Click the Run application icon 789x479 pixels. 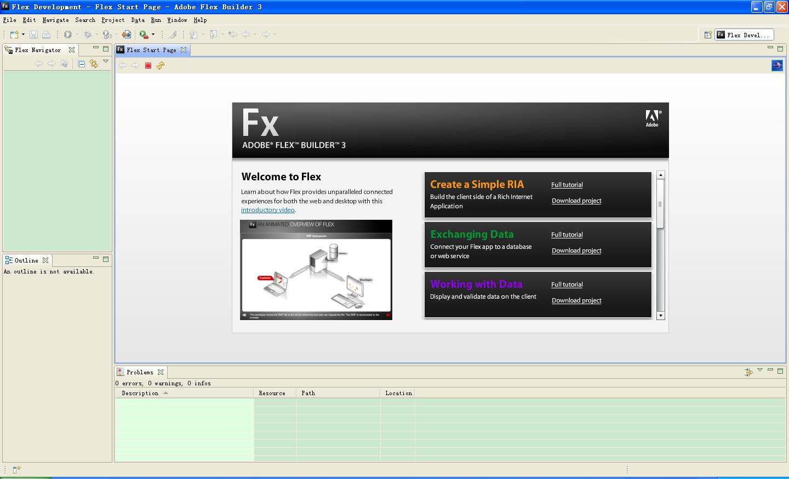(68, 35)
